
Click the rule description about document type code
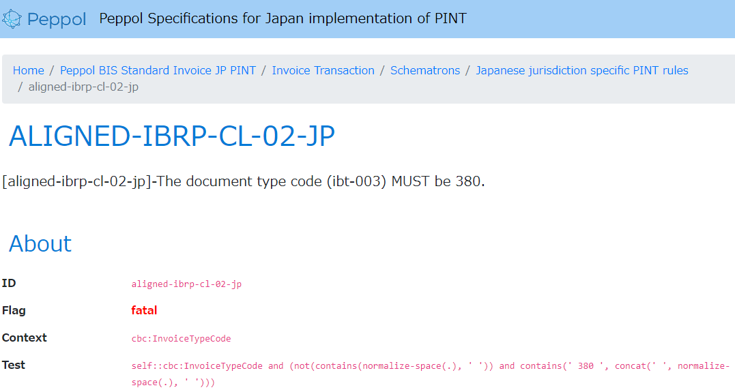(243, 181)
